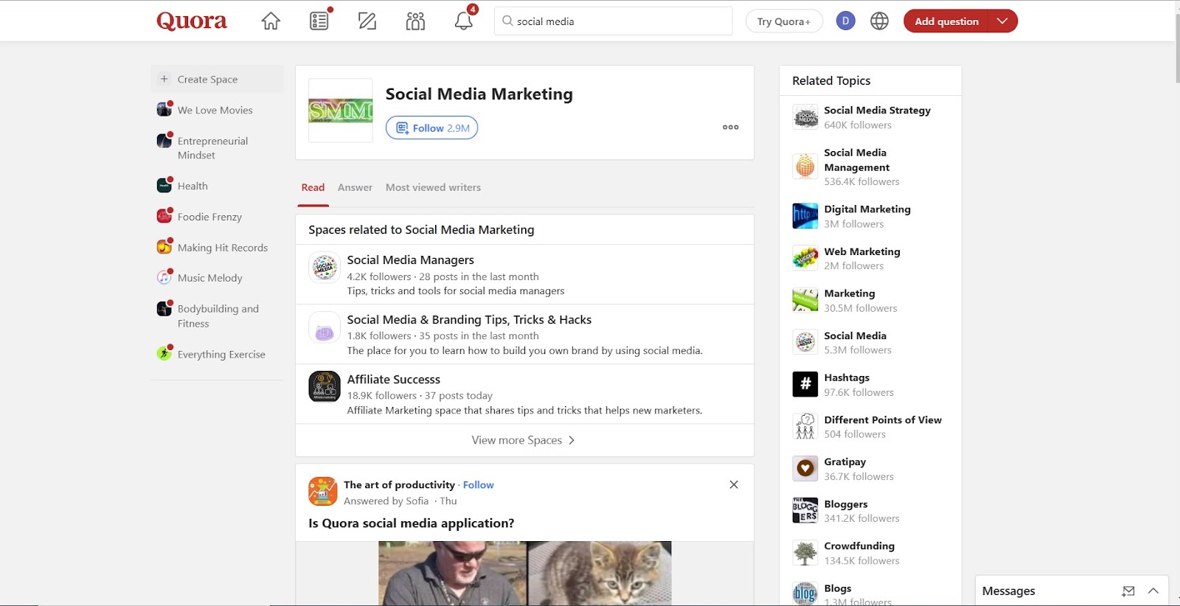Open the profile avatar D

tap(846, 21)
